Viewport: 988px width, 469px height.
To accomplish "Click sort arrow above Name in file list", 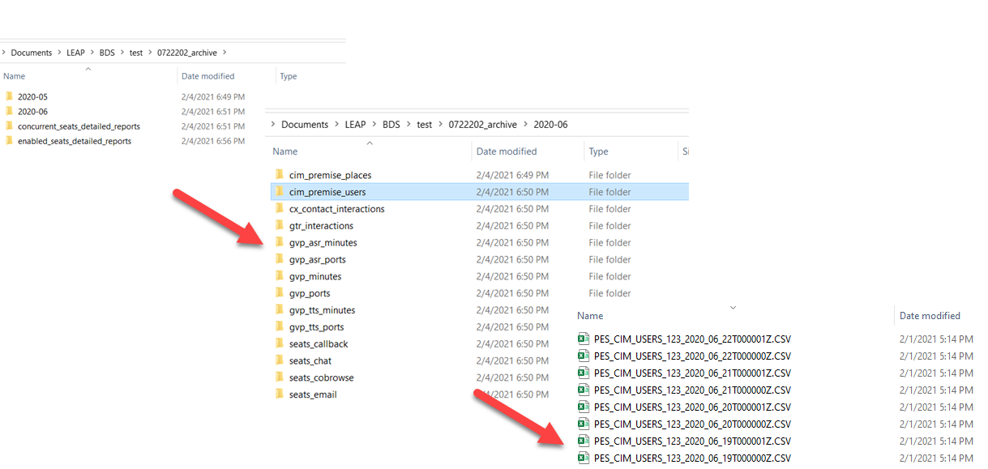I will (x=733, y=307).
